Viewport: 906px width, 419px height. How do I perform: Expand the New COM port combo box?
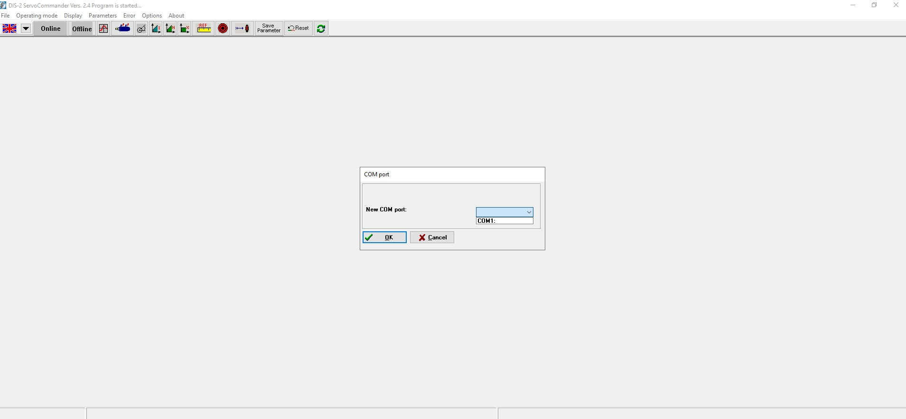tap(529, 212)
